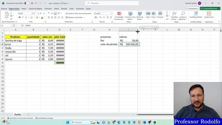The image size is (222, 125).
Task: Click the increase decimal places icon
Action: [108, 17]
